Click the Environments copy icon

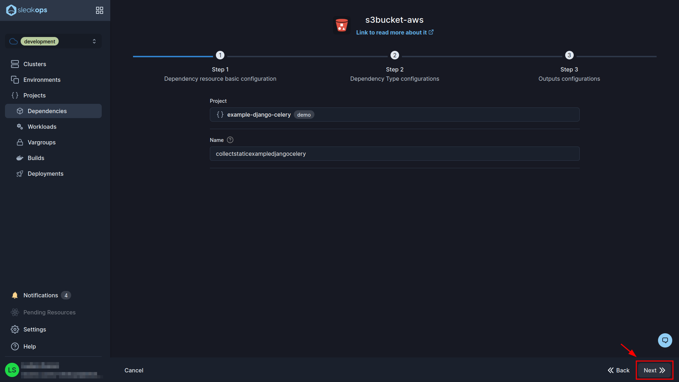coord(15,80)
